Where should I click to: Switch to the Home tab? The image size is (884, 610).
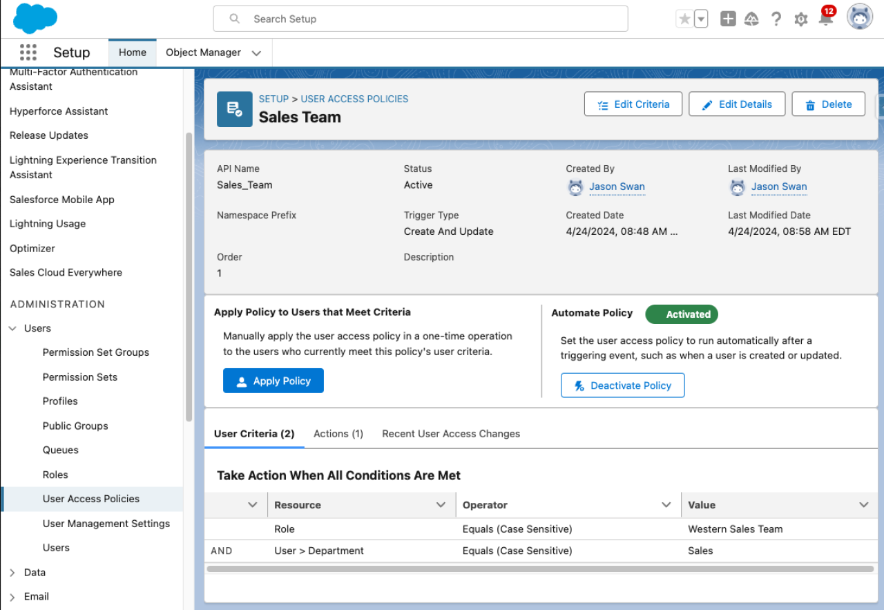pyautogui.click(x=133, y=53)
